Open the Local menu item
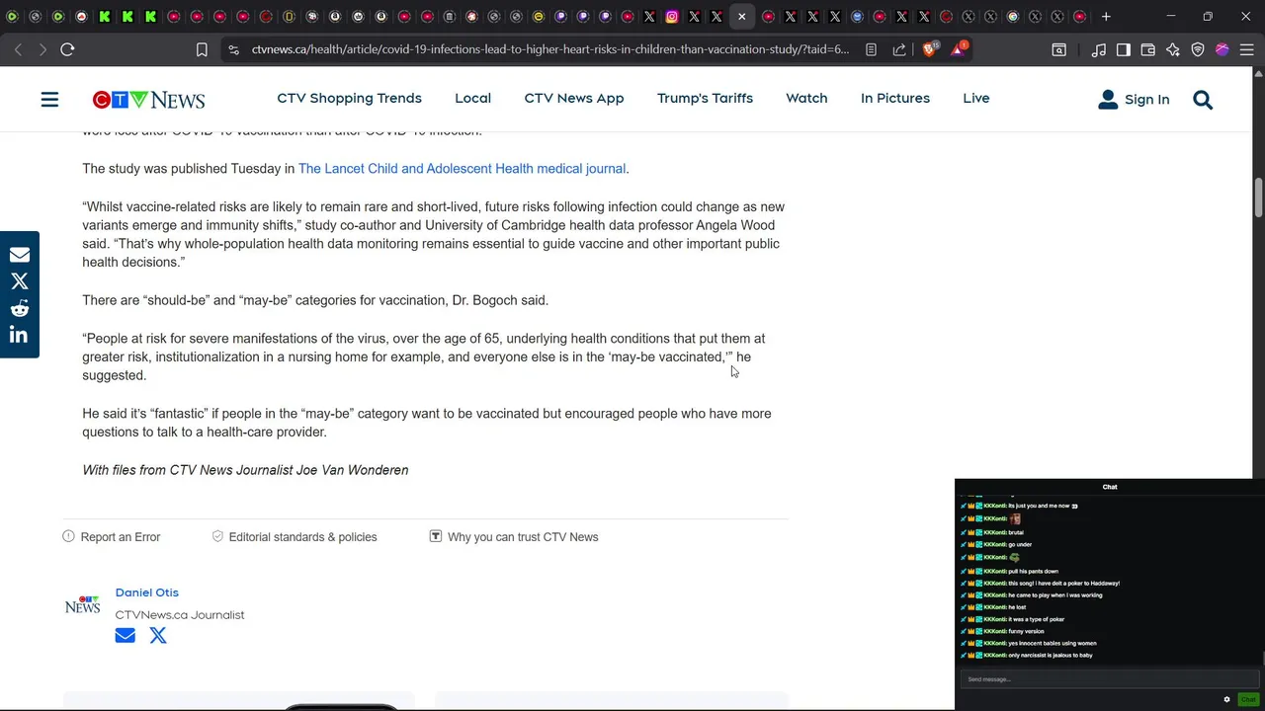 pyautogui.click(x=472, y=99)
